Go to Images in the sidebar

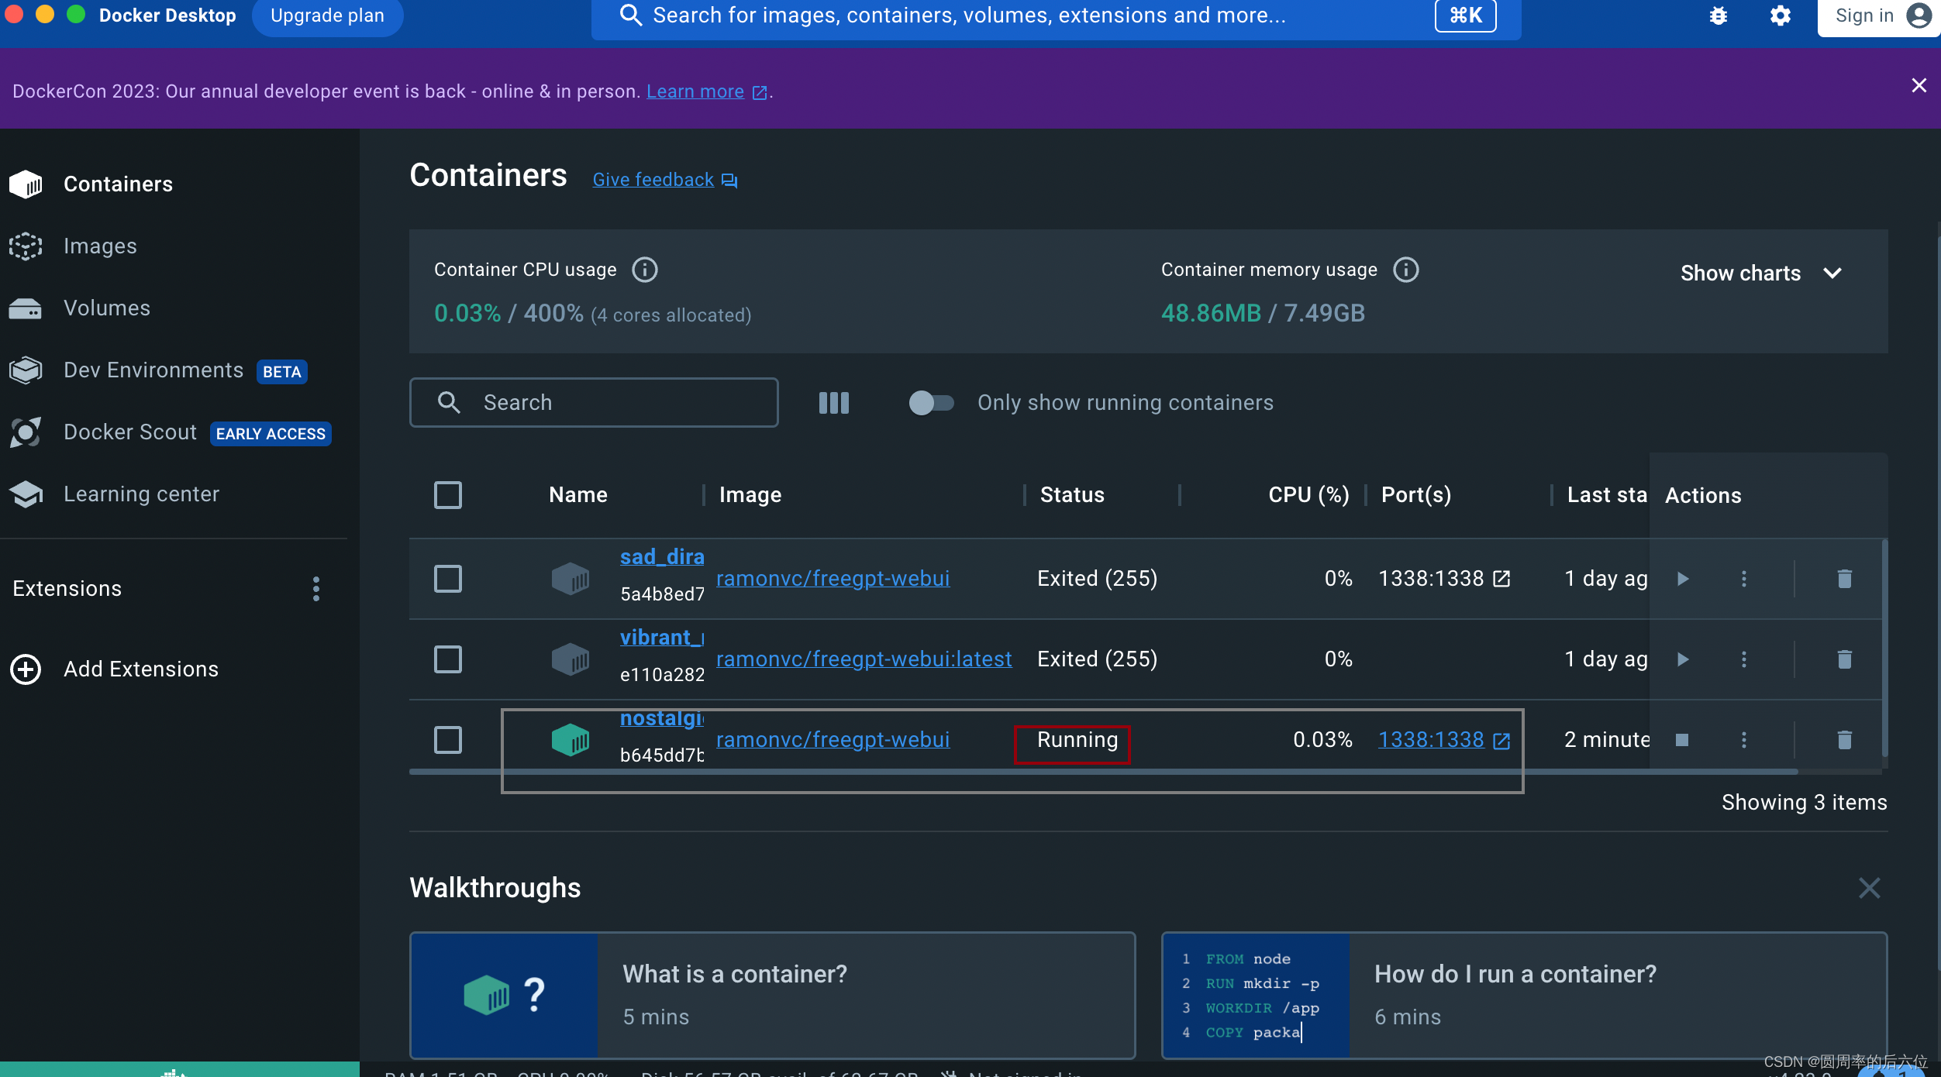(x=100, y=246)
